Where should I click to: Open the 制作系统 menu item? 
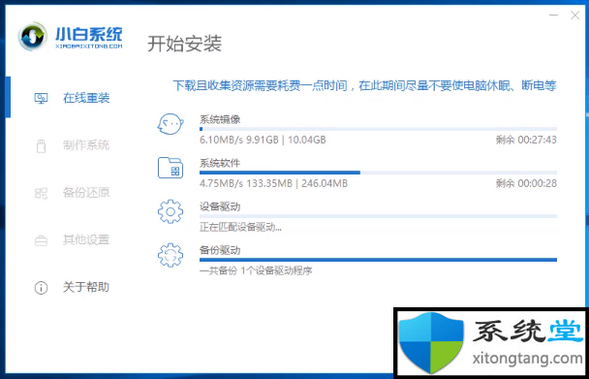86,145
